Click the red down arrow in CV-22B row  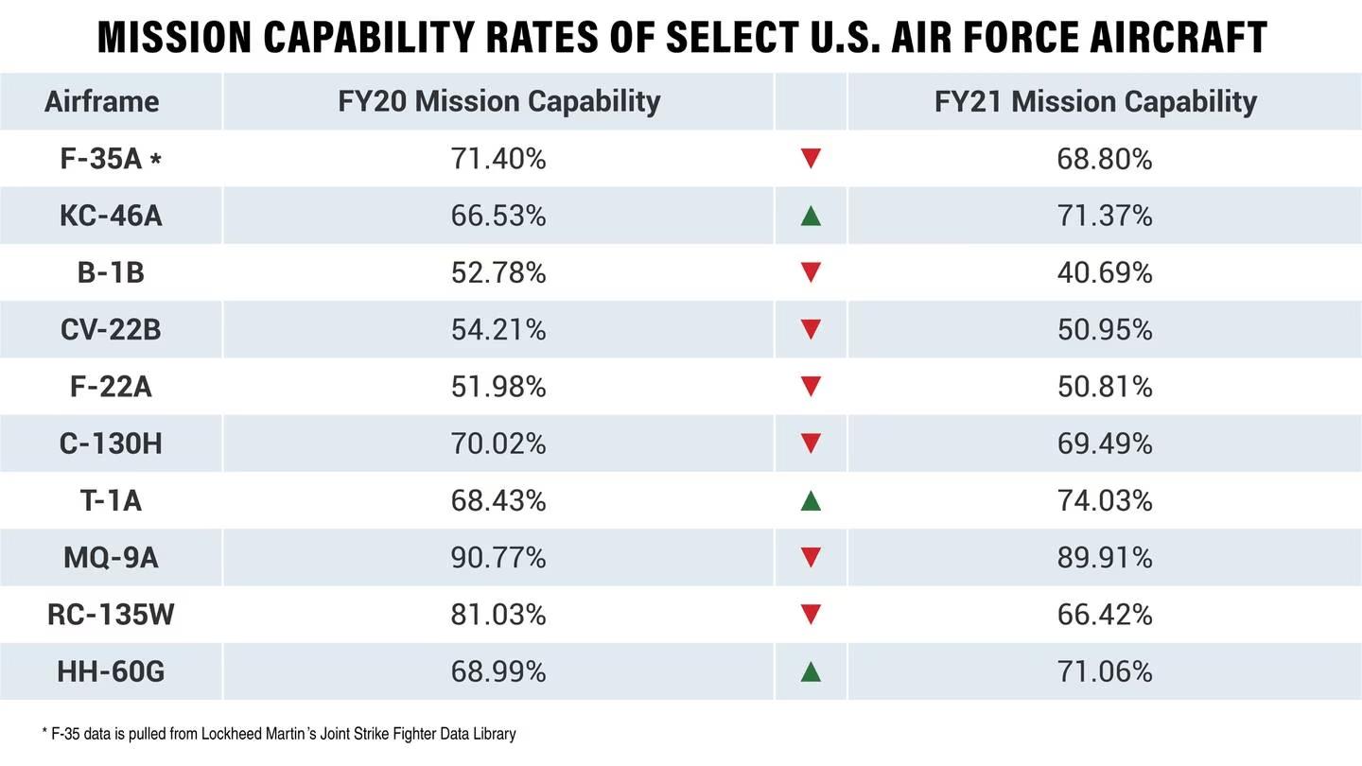coord(810,330)
